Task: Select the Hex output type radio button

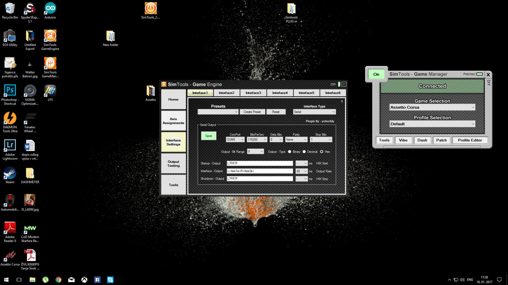Action: point(322,152)
